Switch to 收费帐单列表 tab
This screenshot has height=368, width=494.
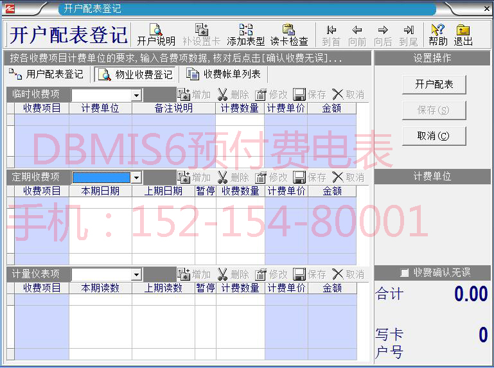coord(224,74)
